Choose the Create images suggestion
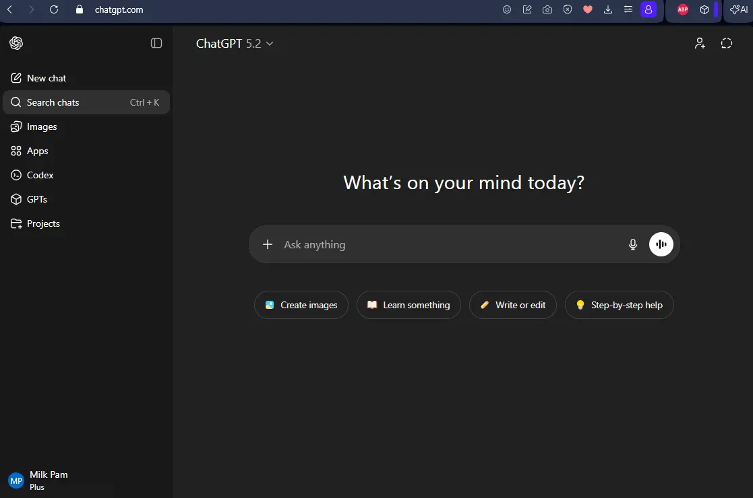 [x=301, y=305]
